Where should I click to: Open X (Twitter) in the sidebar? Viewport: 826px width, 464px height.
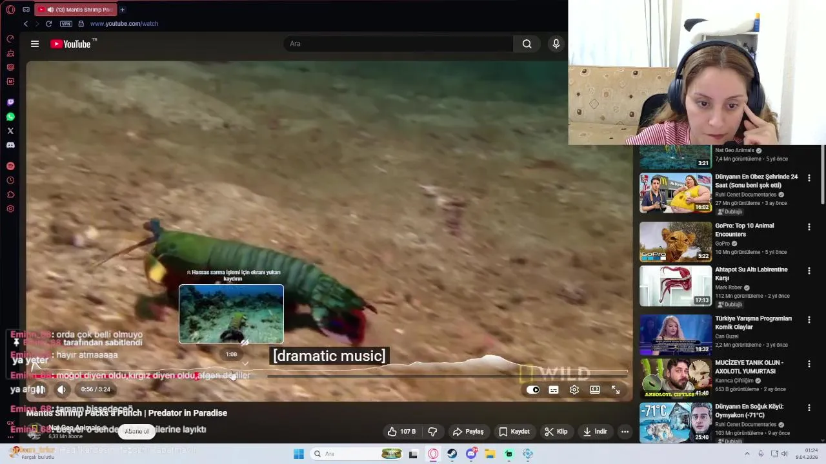click(10, 131)
